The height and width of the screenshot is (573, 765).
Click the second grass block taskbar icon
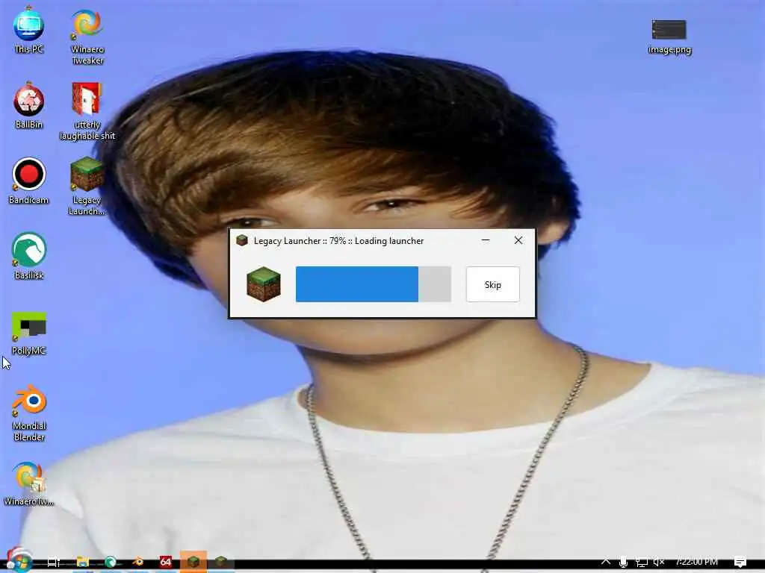pos(221,562)
